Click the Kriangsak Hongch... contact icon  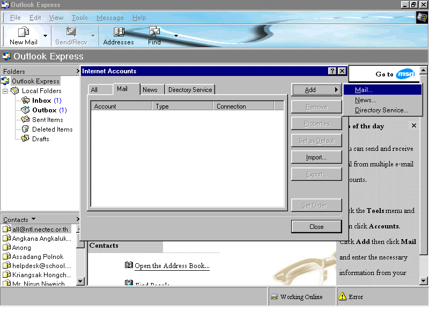pos(6,274)
